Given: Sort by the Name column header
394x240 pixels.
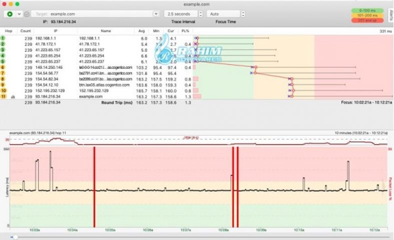Looking at the screenshot, I should (x=106, y=31).
